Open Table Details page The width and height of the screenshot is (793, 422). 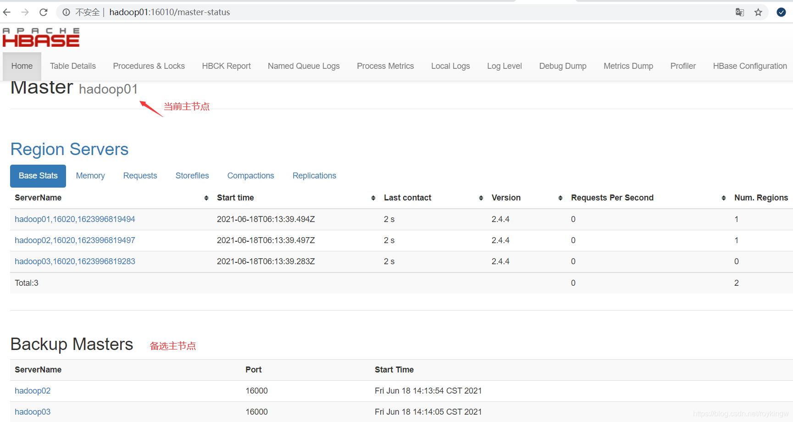coord(73,66)
